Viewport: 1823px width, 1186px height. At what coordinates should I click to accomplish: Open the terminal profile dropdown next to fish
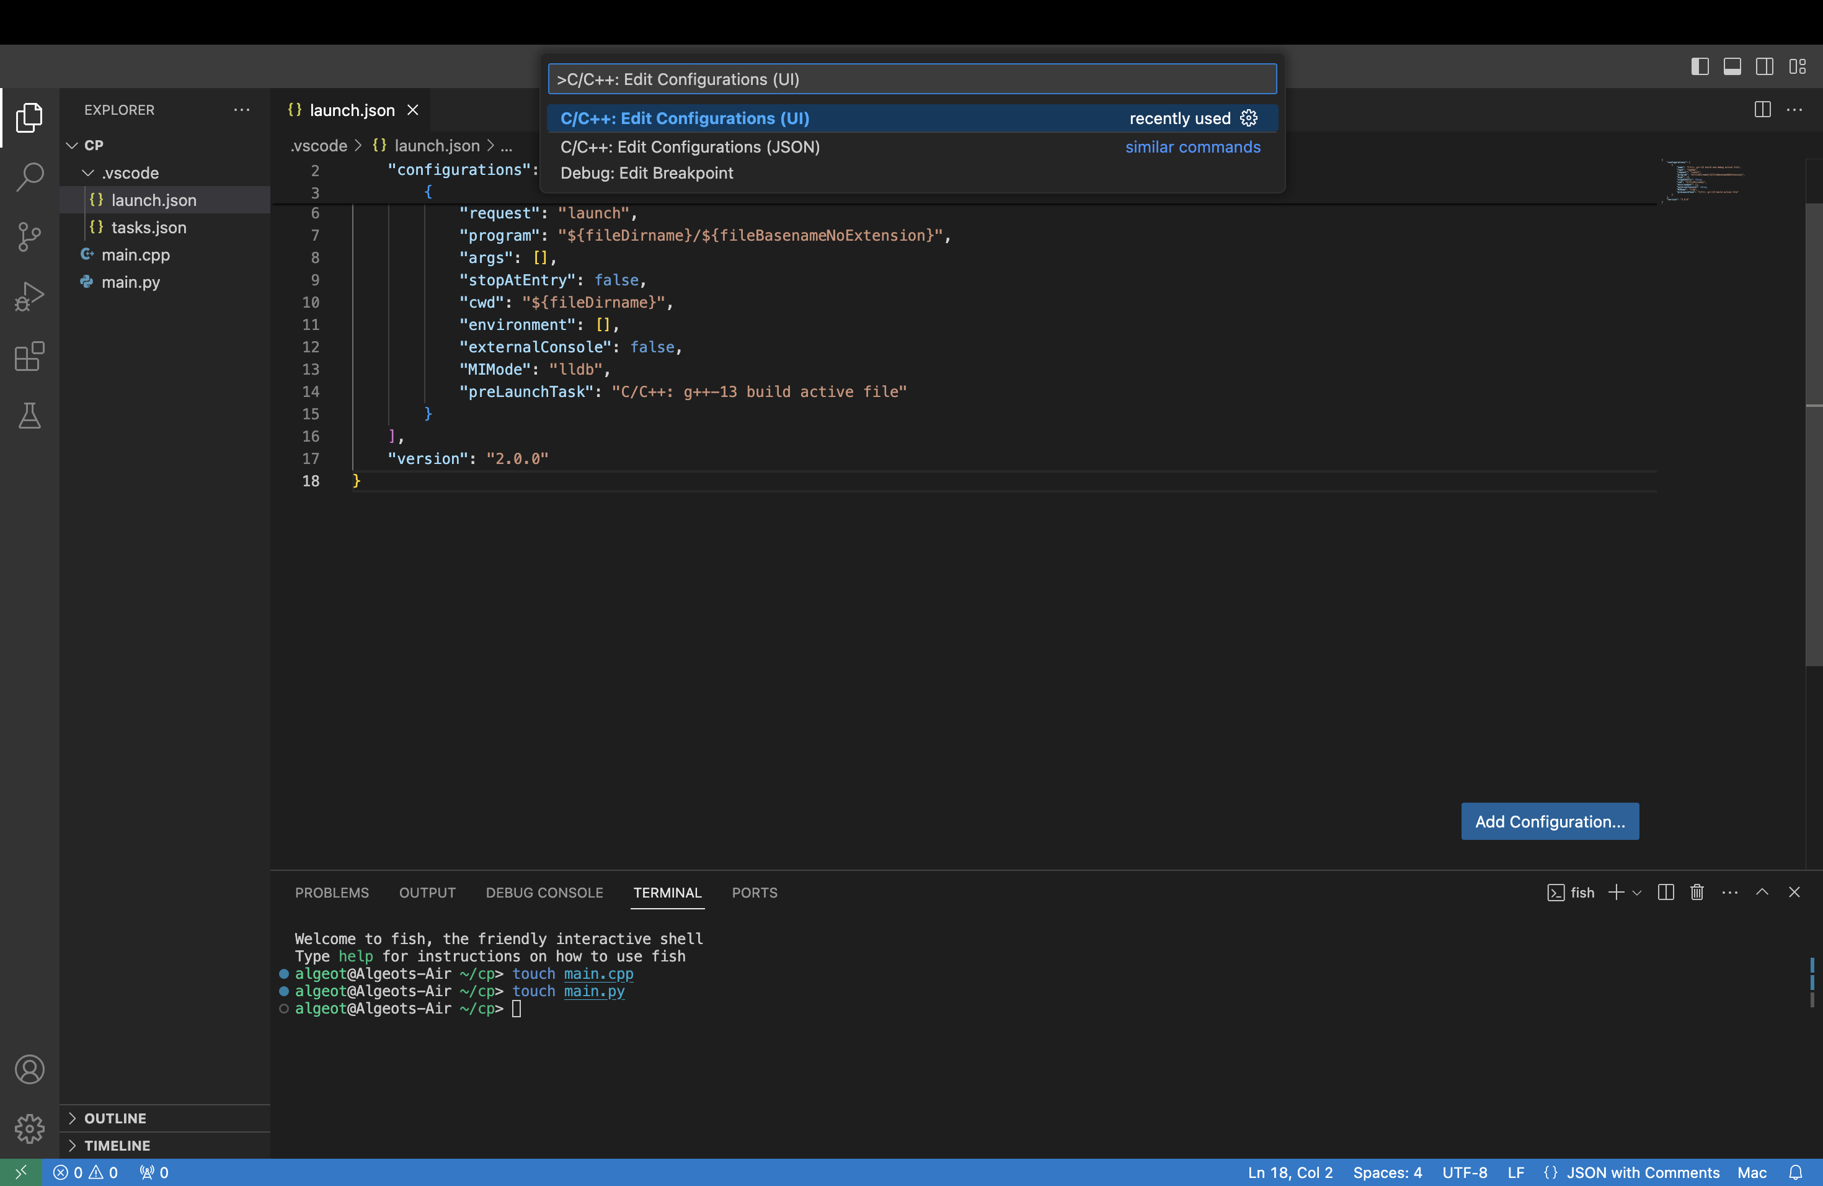click(x=1637, y=892)
